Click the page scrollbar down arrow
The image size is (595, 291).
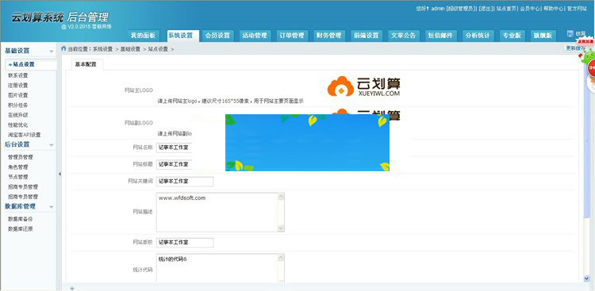[587, 278]
